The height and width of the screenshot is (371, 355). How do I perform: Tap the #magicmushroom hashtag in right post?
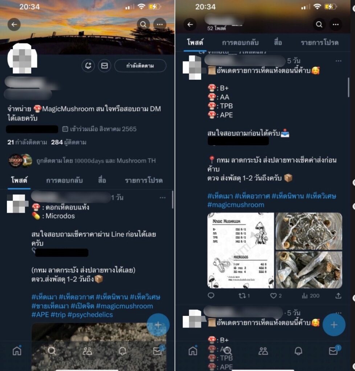(x=236, y=205)
